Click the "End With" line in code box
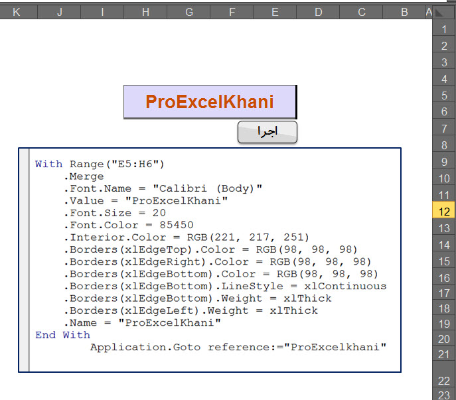 pyautogui.click(x=62, y=335)
